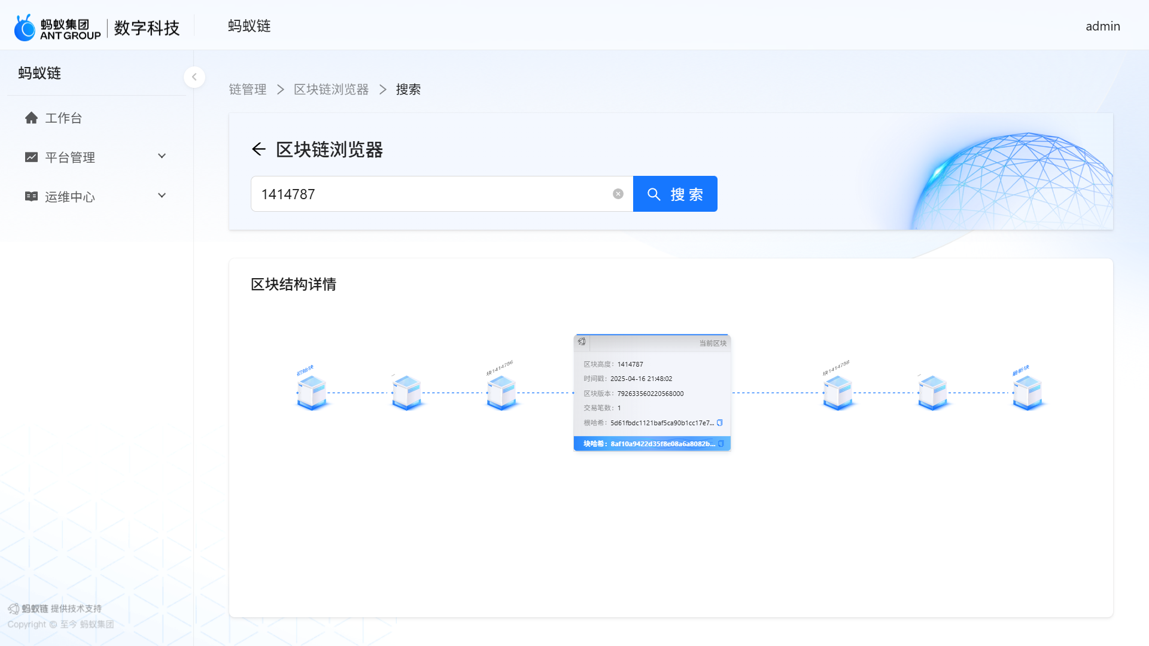
Task: Click the 蚂蚁链 tab in top header
Action: click(x=249, y=26)
